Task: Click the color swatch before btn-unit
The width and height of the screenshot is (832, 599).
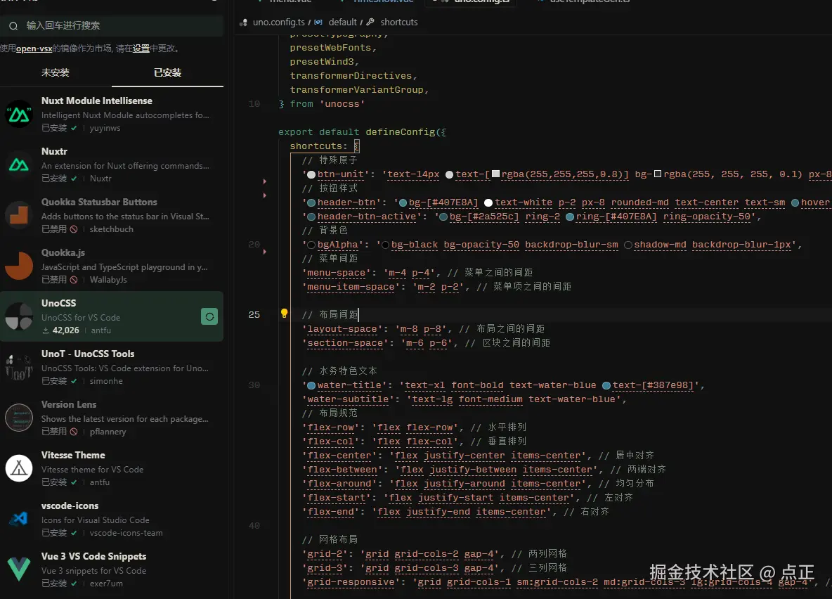Action: pyautogui.click(x=311, y=174)
